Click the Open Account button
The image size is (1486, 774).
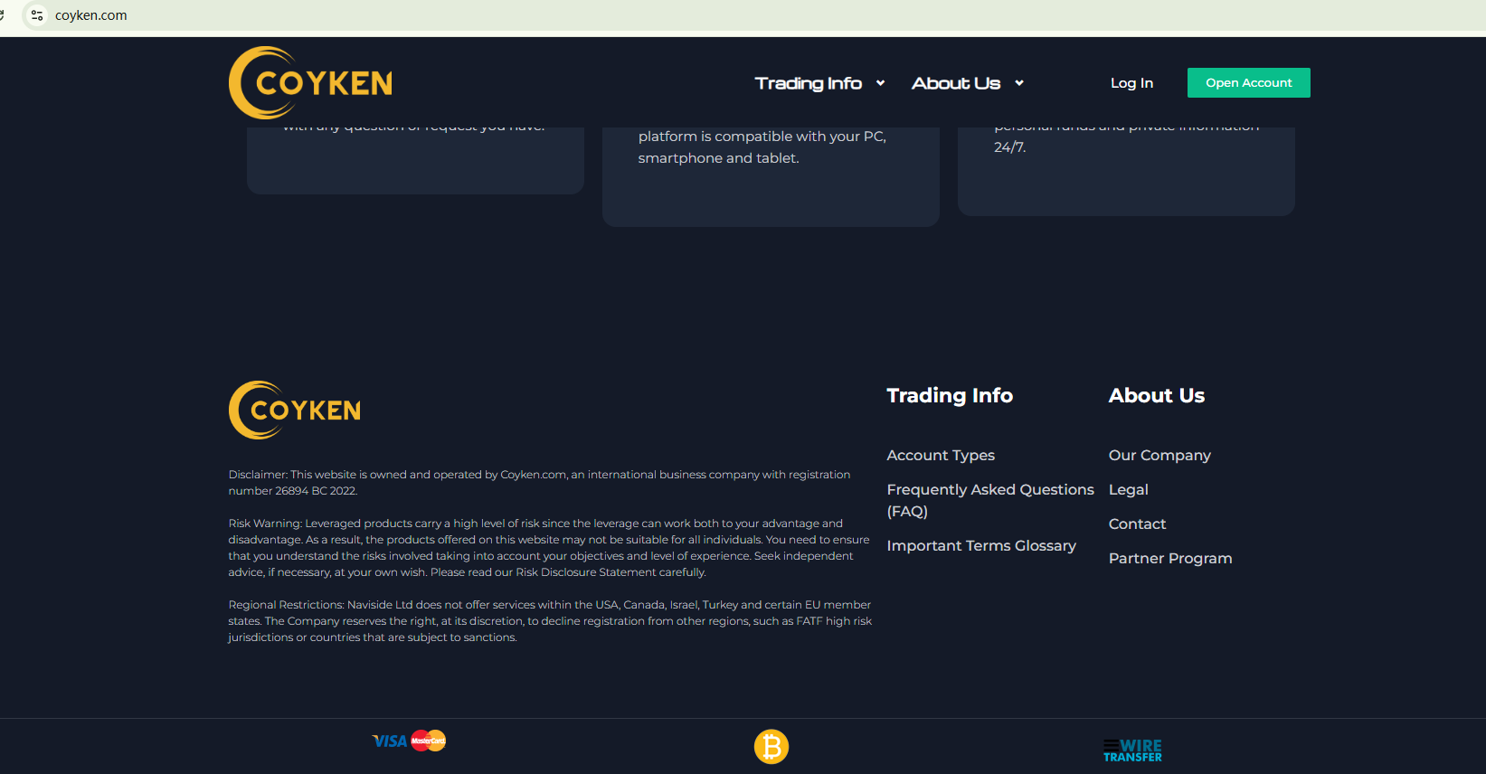click(1249, 82)
